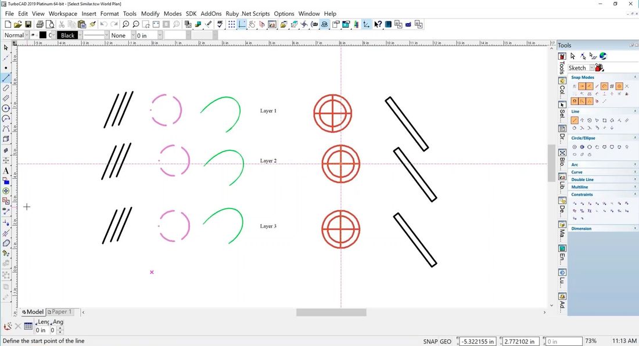Save drawing with the floppy disk icon

point(28,24)
